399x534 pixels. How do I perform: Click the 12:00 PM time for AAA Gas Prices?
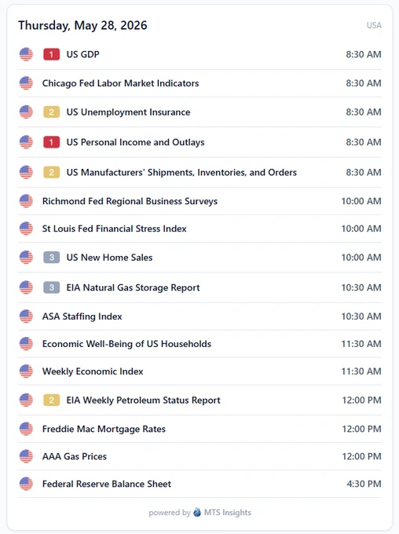(x=361, y=456)
